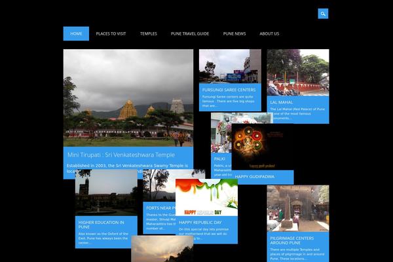
Task: Open the Mini Tirupati temple featured image
Action: (128, 98)
